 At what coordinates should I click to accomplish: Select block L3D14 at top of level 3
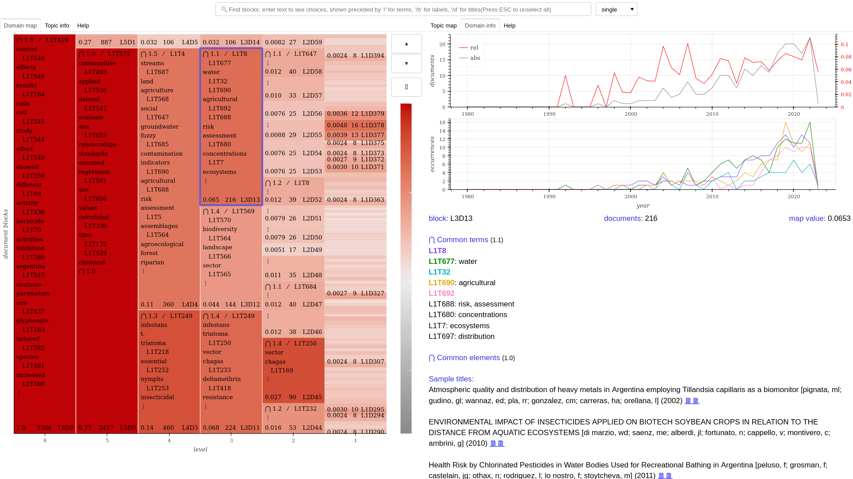tap(231, 40)
